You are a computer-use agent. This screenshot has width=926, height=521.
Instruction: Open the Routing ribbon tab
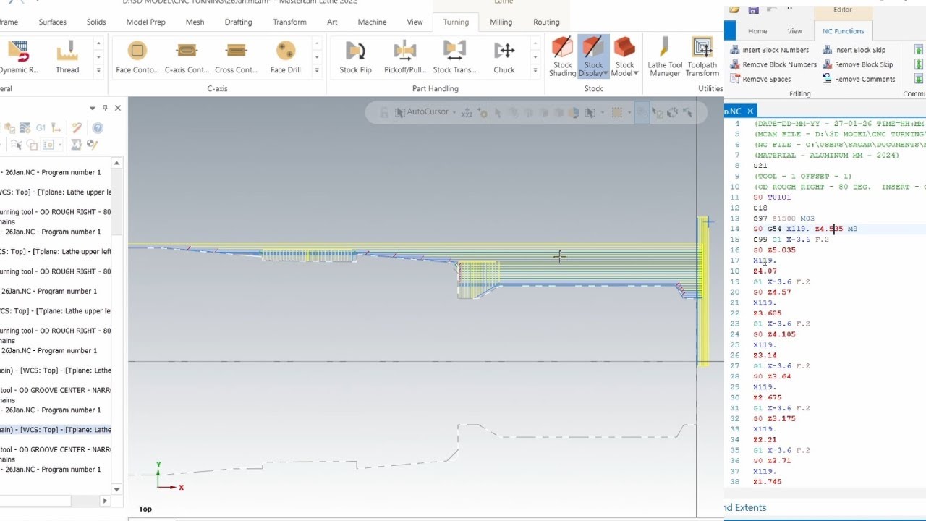(x=546, y=22)
